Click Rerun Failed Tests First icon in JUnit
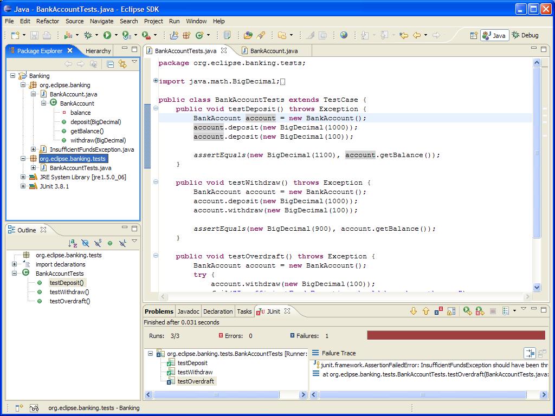The height and width of the screenshot is (416, 555). click(x=480, y=311)
